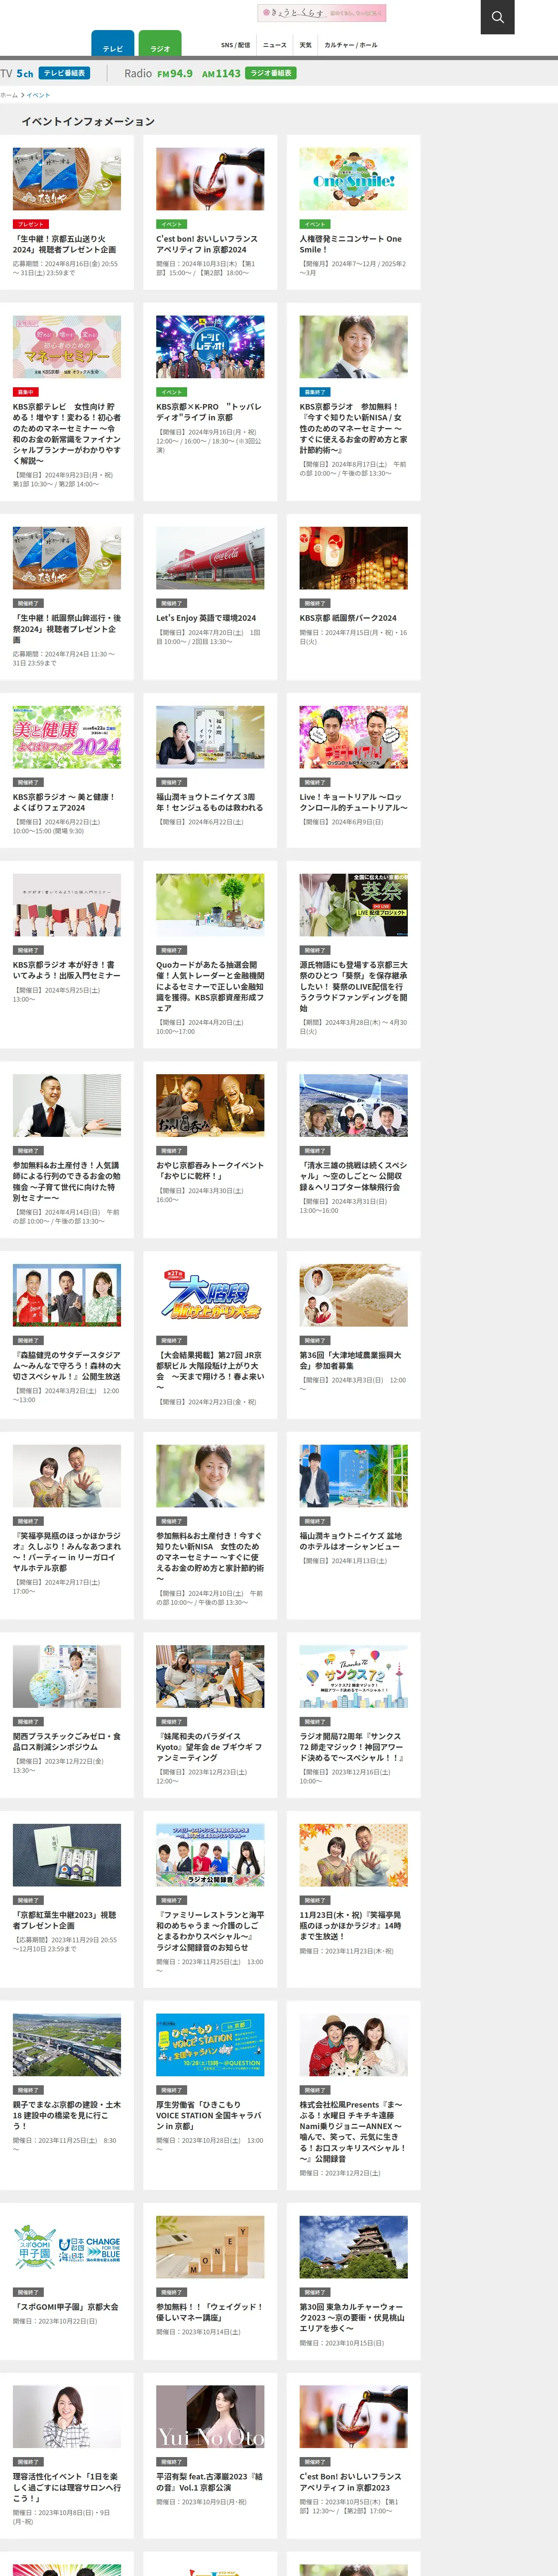This screenshot has height=2576, width=558.
Task: Open the スポGOMI甲子園 京都大会 thumbnail
Action: click(x=67, y=2247)
